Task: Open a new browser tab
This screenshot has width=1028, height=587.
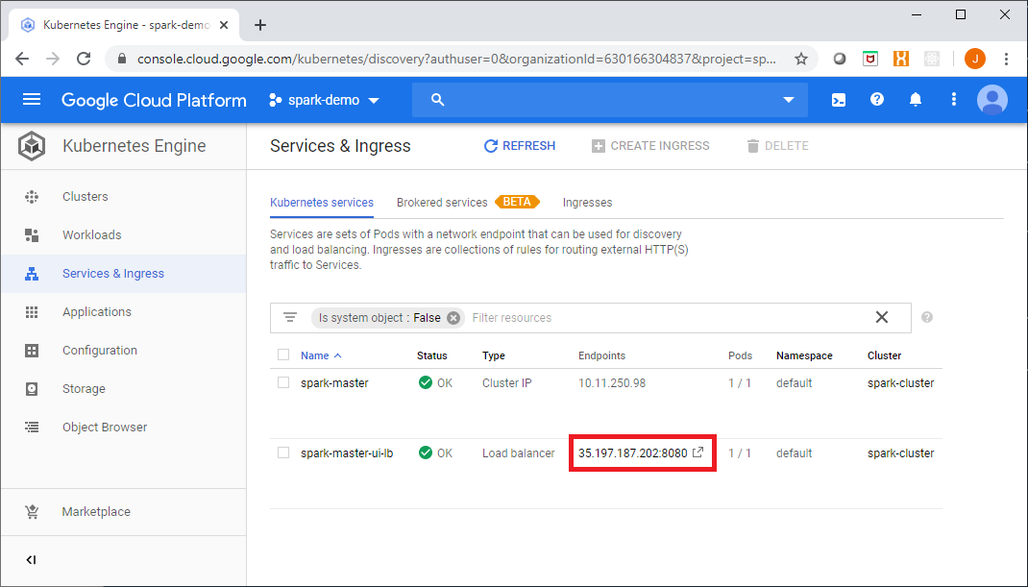Action: [x=260, y=25]
